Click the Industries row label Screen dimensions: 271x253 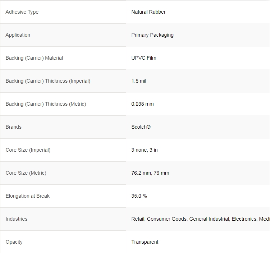[x=17, y=219]
